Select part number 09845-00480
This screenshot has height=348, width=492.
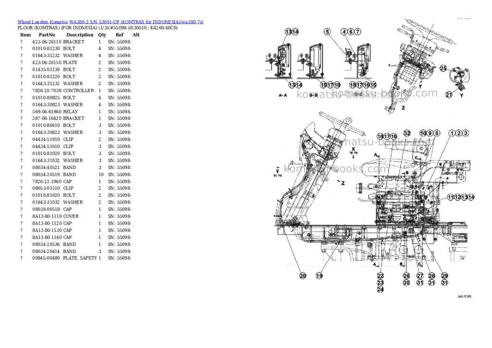coord(46,258)
